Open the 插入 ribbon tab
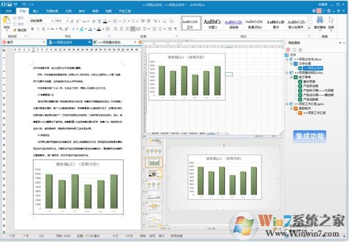 point(36,11)
